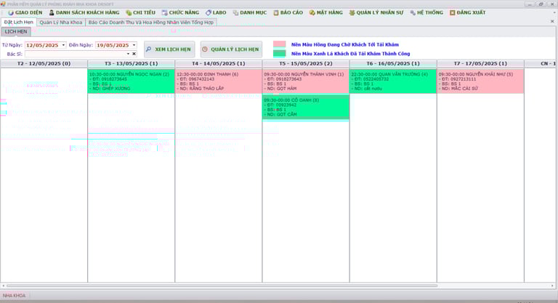Viewport: 558px width, 303px height.
Task: Select the T5 - 15/05/2025 column header
Action: tap(306, 63)
